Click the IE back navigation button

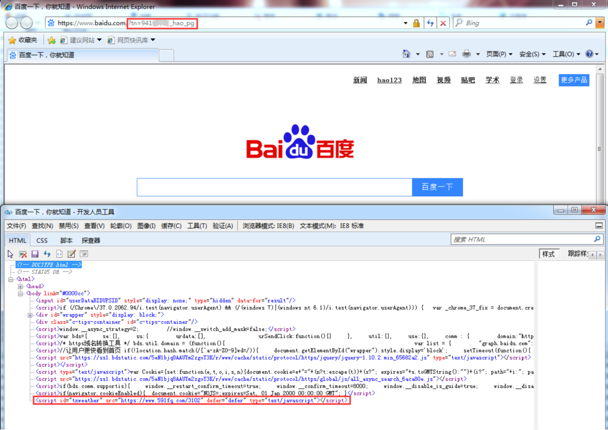12,23
